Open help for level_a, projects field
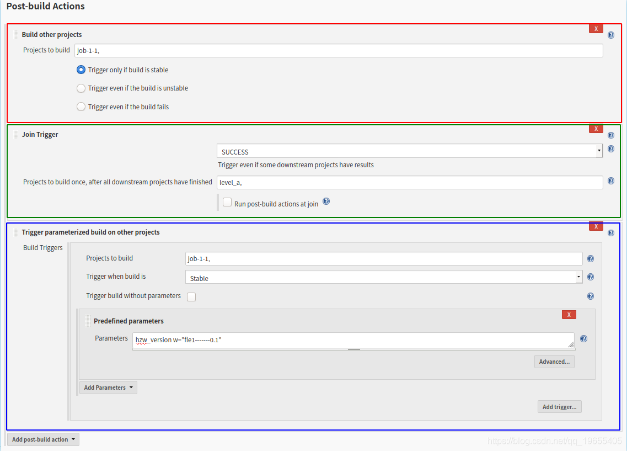The image size is (627, 451). [x=610, y=181]
